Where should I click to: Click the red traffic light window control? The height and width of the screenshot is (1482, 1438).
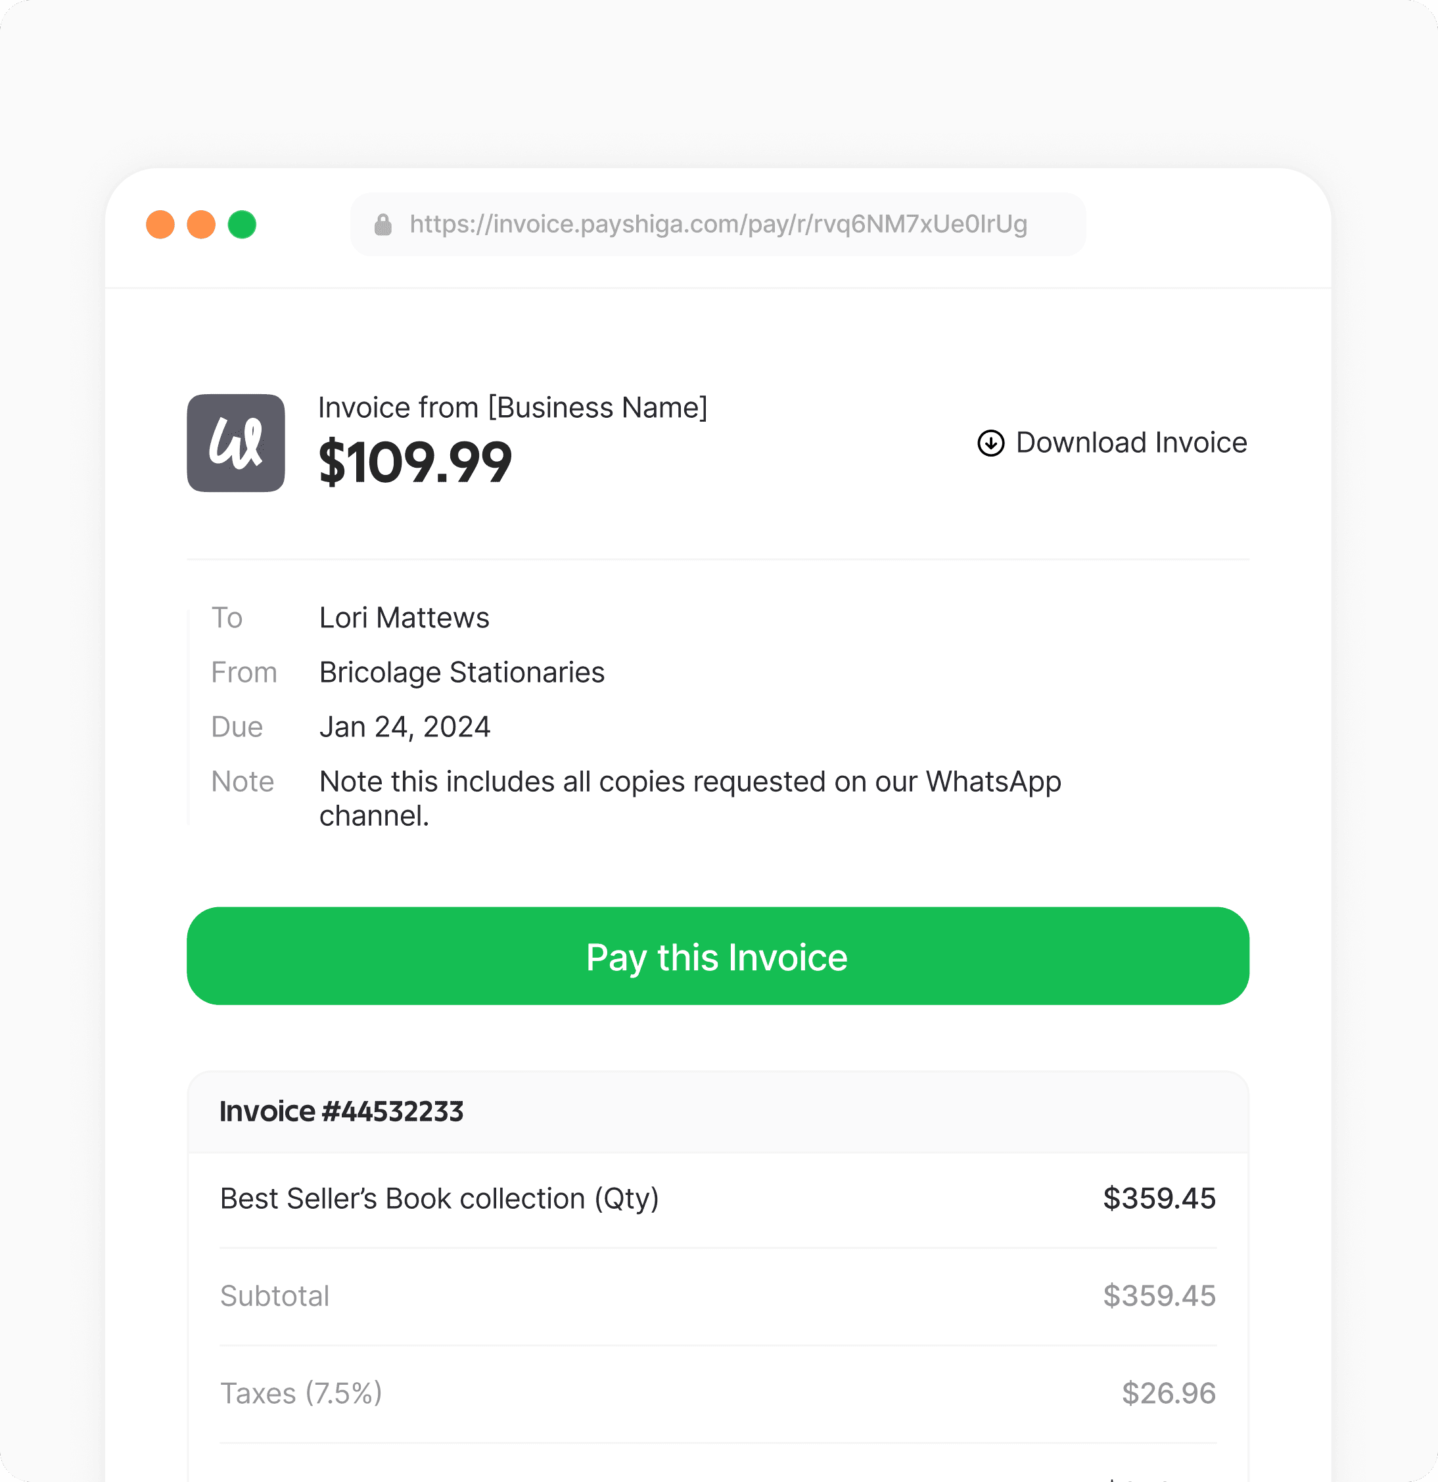pyautogui.click(x=160, y=224)
